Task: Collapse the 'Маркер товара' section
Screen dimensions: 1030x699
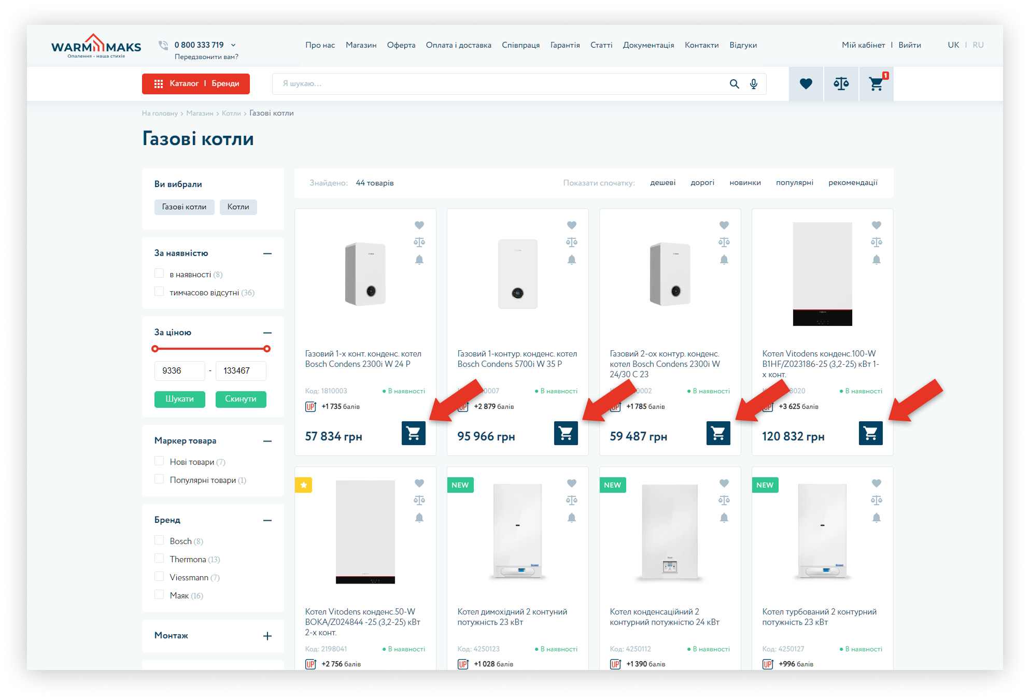Action: [267, 441]
